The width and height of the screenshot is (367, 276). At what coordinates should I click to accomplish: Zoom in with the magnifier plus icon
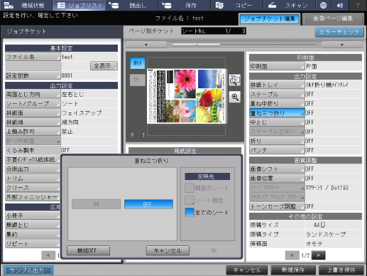coord(235,97)
